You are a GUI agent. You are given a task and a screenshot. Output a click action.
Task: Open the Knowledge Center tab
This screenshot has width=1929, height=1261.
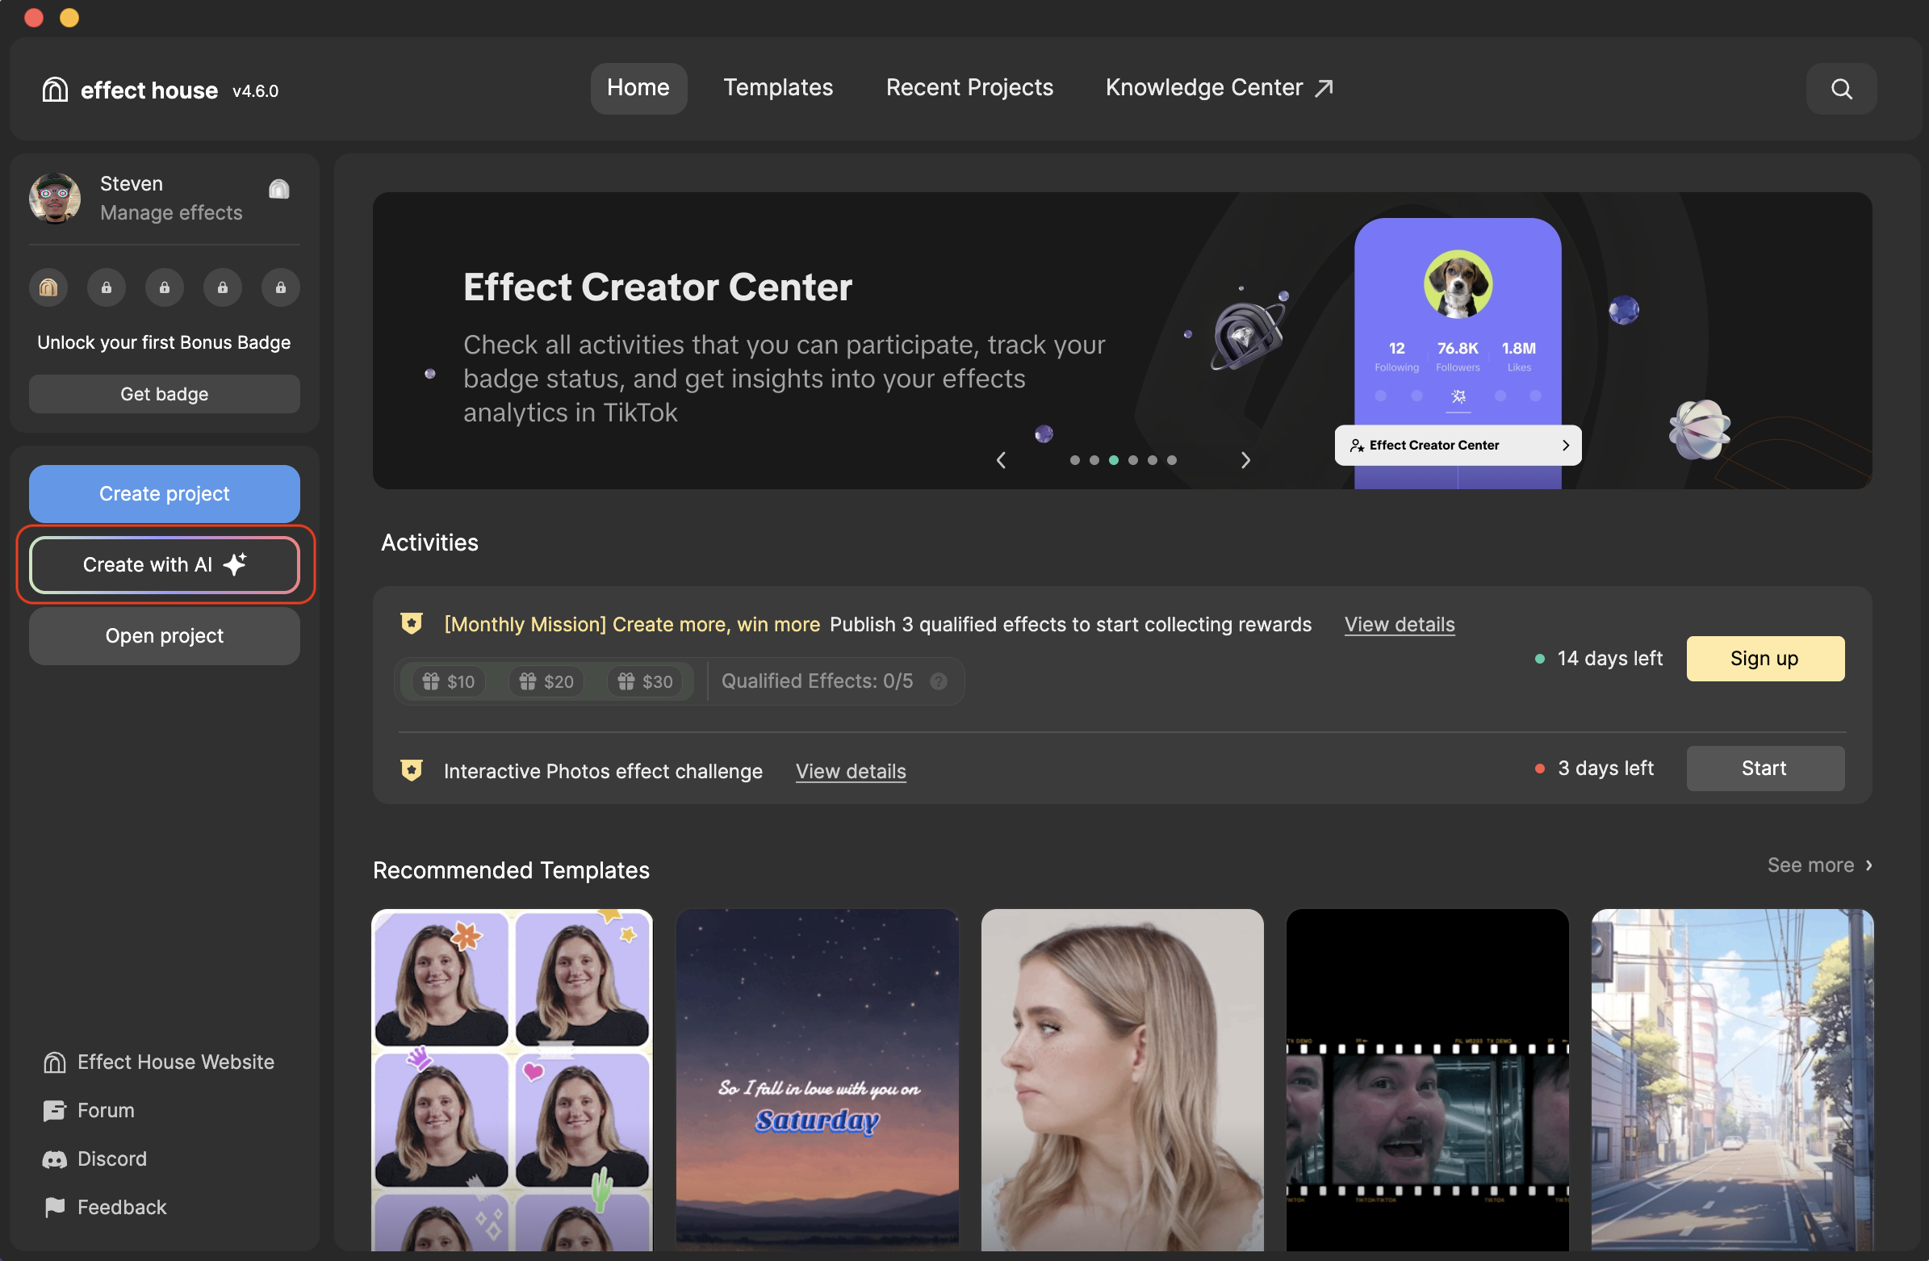(x=1219, y=87)
